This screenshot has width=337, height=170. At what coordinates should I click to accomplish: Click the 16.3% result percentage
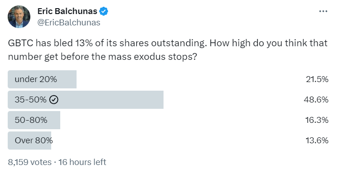(317, 120)
